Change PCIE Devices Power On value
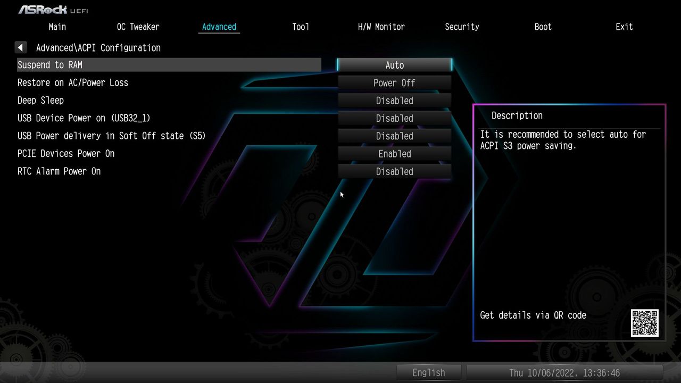 [395, 154]
